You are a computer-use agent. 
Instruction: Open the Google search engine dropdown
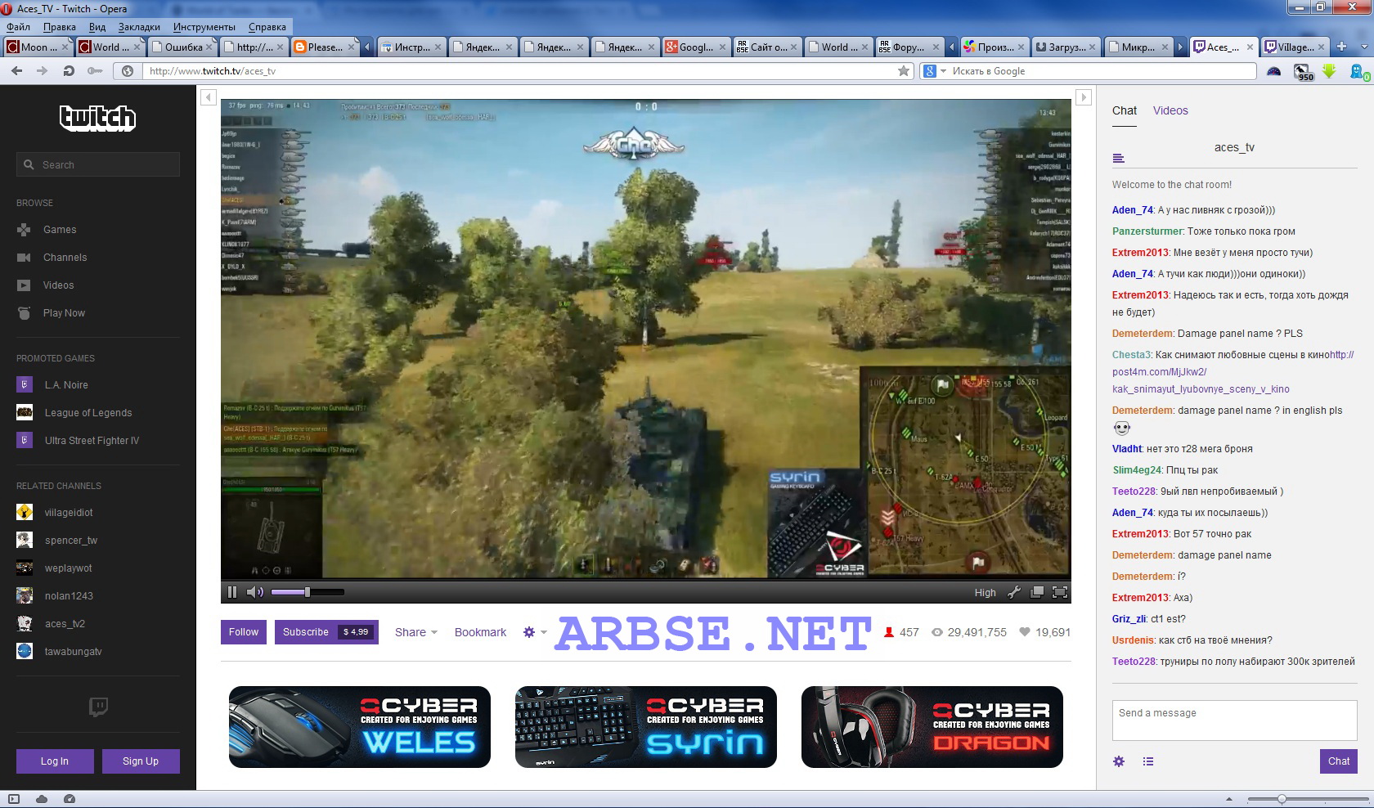point(934,71)
